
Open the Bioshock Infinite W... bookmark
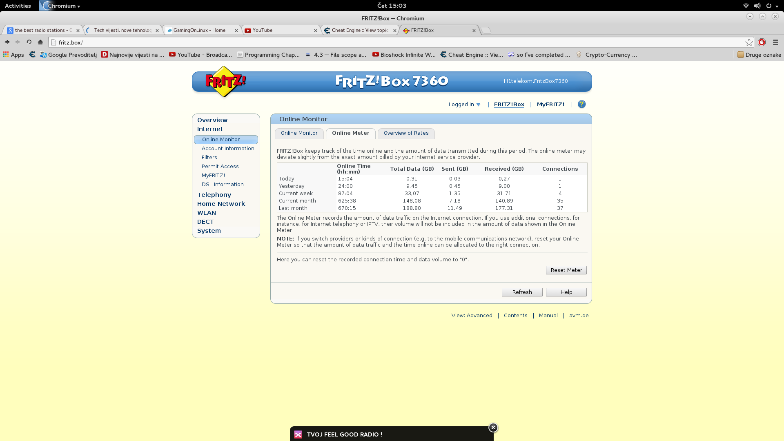pos(404,55)
